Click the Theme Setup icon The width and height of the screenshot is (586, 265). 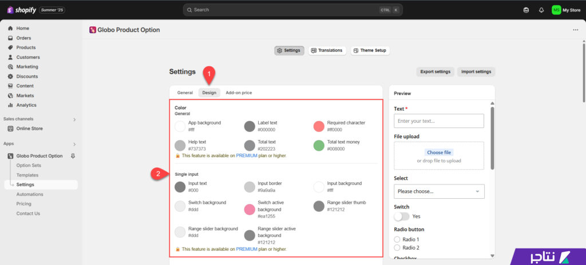pos(356,50)
